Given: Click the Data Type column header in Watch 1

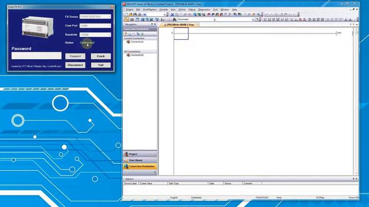Looking at the screenshot, I should (x=187, y=183).
